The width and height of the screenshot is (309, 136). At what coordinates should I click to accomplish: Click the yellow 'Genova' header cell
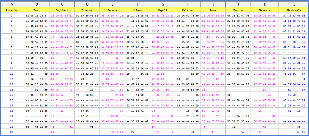[112, 10]
